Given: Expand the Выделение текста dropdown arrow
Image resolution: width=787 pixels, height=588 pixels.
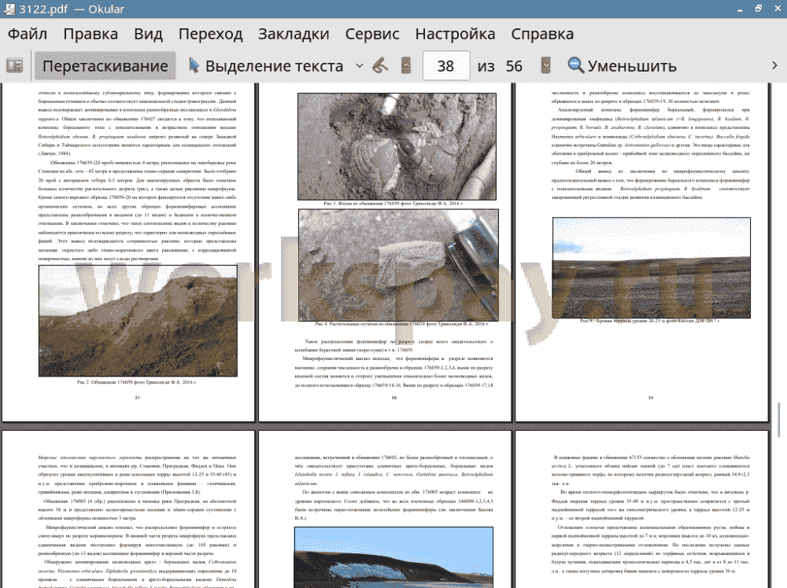Looking at the screenshot, I should coord(360,66).
